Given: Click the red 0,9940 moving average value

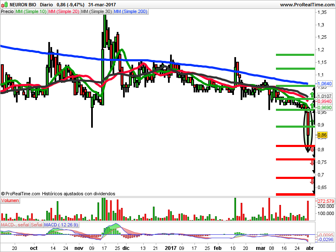Looking at the screenshot, I should point(324,101).
